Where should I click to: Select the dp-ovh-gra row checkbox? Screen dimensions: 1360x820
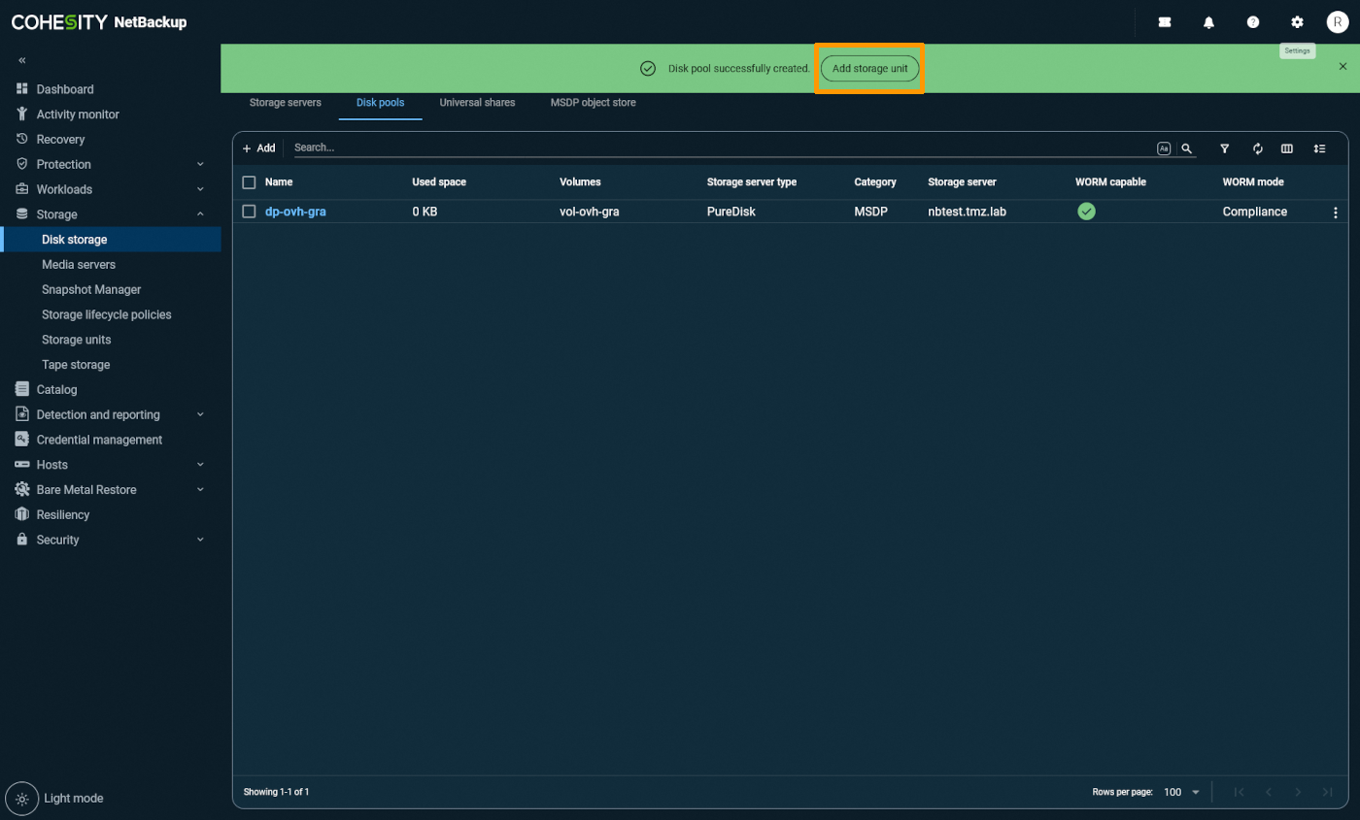250,212
